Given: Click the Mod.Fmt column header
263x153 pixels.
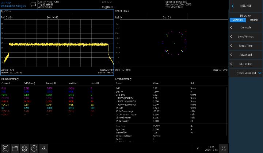Looking at the screenshot, I should click(73, 83).
